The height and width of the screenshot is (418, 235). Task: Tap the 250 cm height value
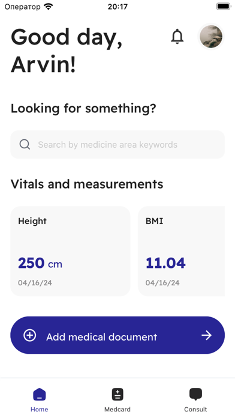click(40, 263)
